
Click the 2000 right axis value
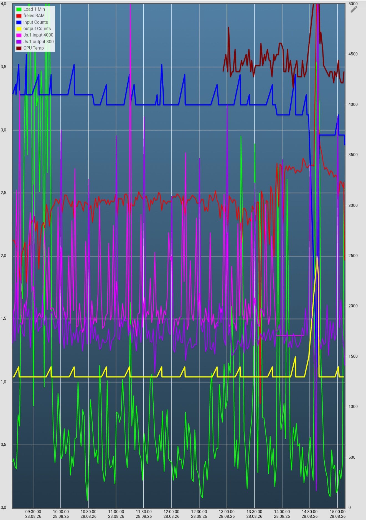pos(353,306)
